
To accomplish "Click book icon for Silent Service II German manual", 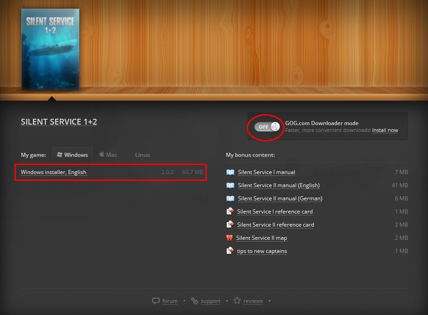I will tap(230, 199).
